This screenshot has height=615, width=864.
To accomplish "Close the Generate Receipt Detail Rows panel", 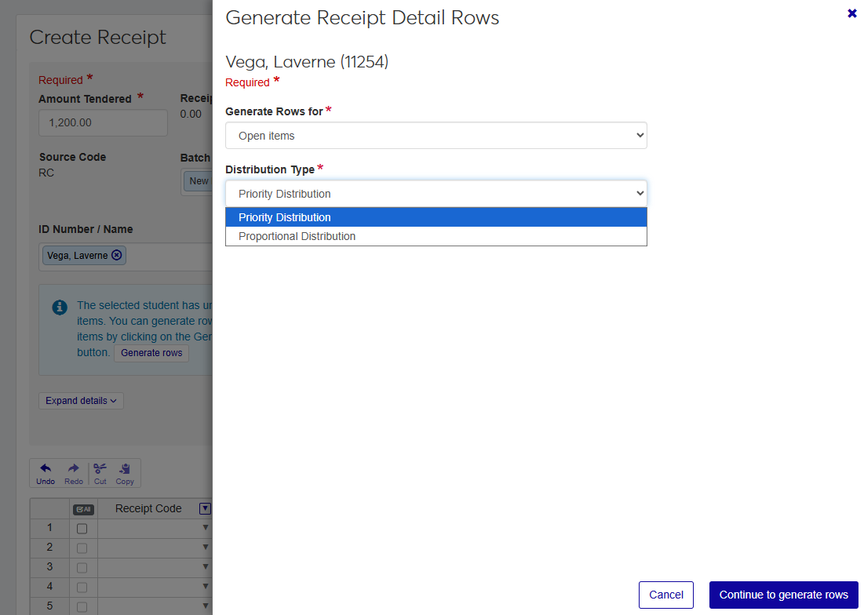I will tap(852, 13).
